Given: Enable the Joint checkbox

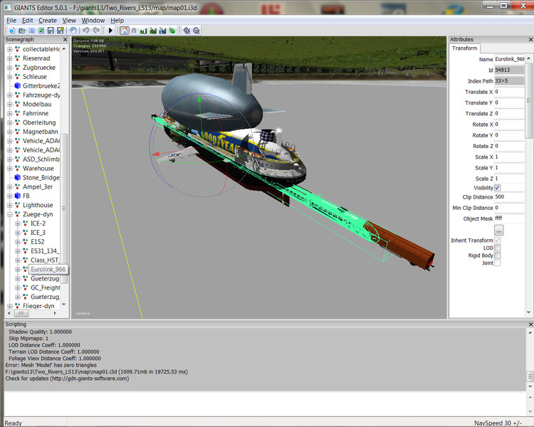Looking at the screenshot, I should [497, 263].
